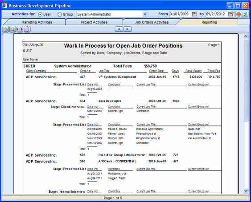Click the Total Fee value $18,750

214,77
